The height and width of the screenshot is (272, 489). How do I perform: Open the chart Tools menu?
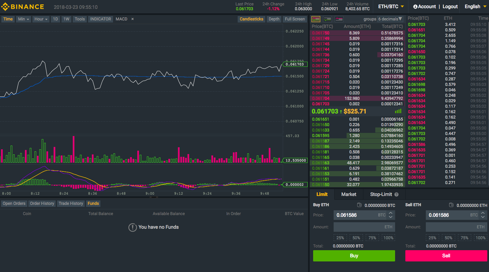pos(80,19)
